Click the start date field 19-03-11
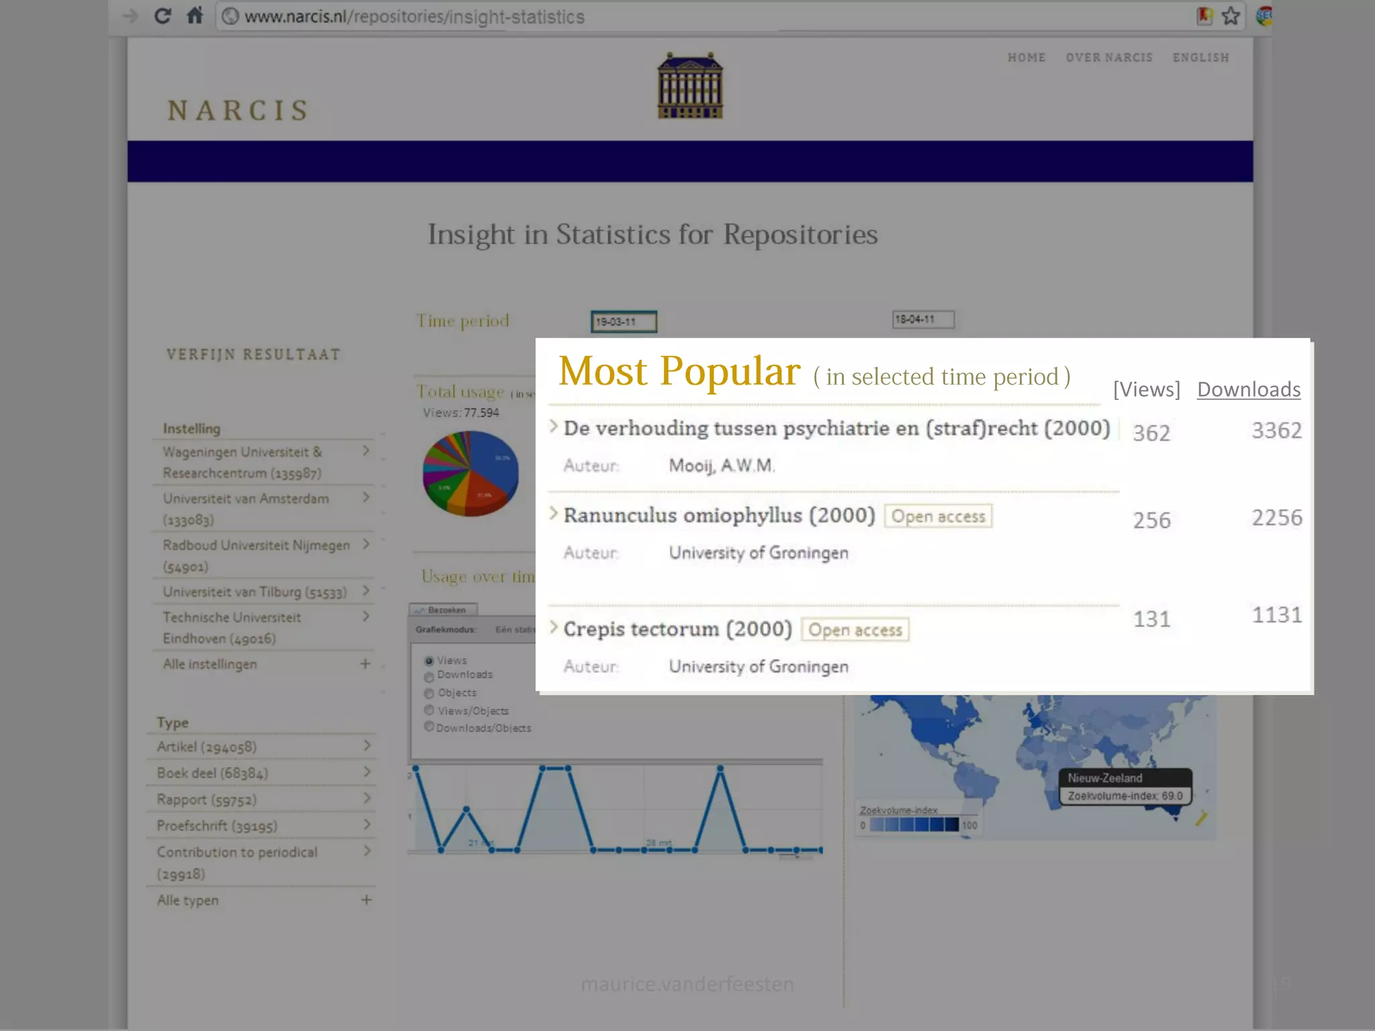The image size is (1375, 1031). click(x=623, y=322)
